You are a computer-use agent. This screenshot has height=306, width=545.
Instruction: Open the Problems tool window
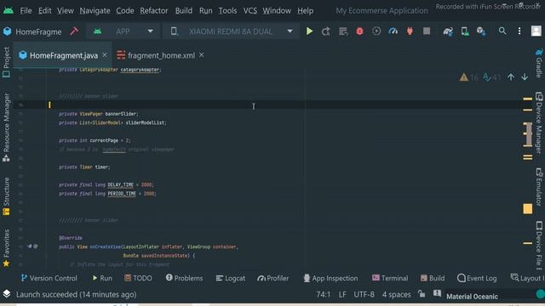point(184,278)
